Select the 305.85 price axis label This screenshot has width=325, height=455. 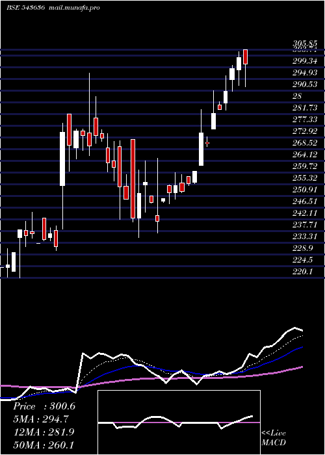[x=305, y=44]
